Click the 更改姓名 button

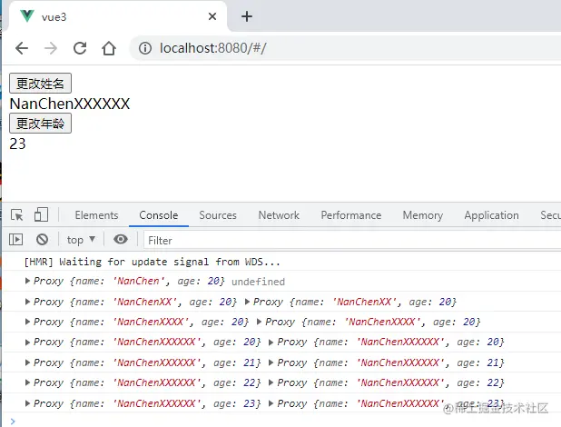pos(40,83)
